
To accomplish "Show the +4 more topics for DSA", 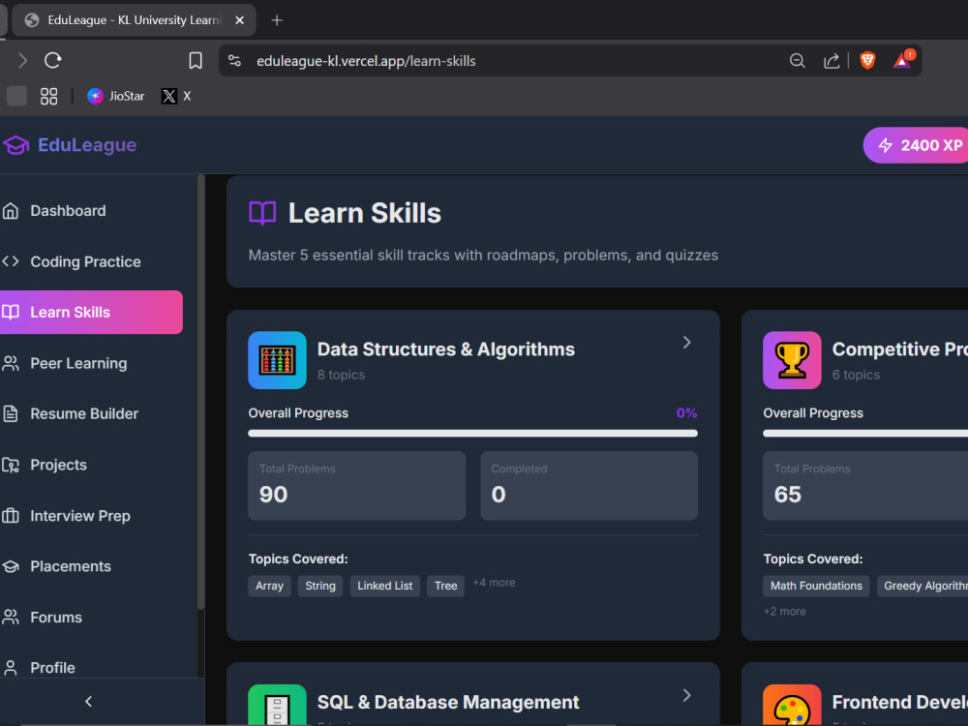I will tap(494, 583).
